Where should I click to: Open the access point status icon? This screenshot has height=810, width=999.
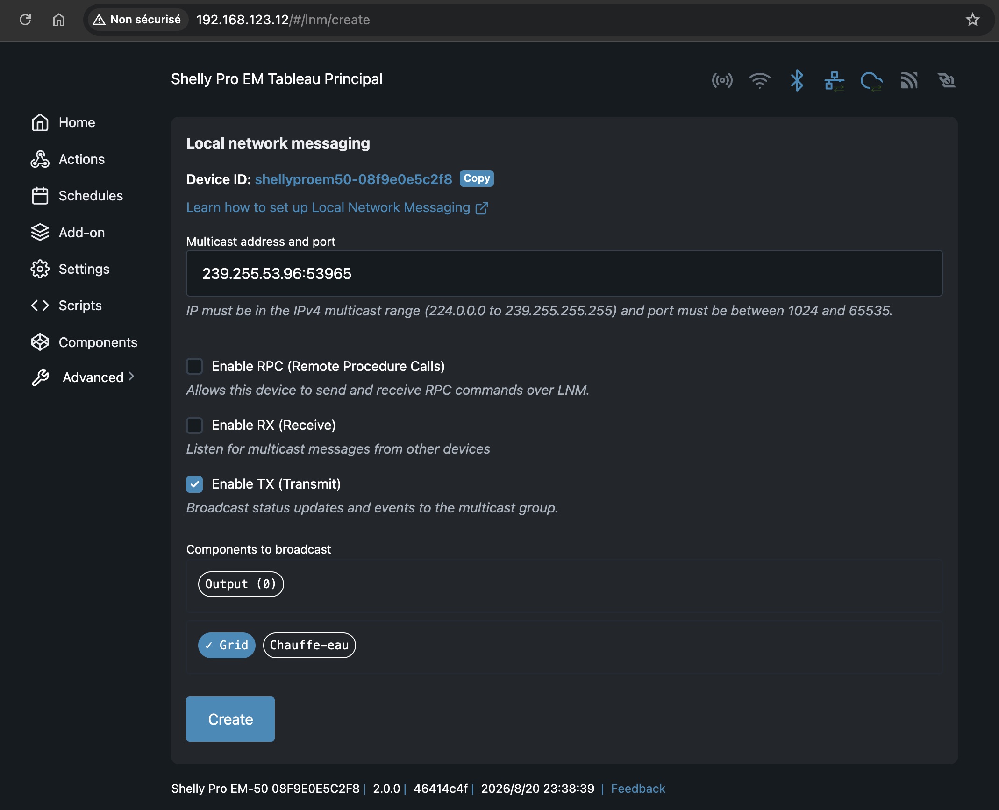[x=722, y=80]
